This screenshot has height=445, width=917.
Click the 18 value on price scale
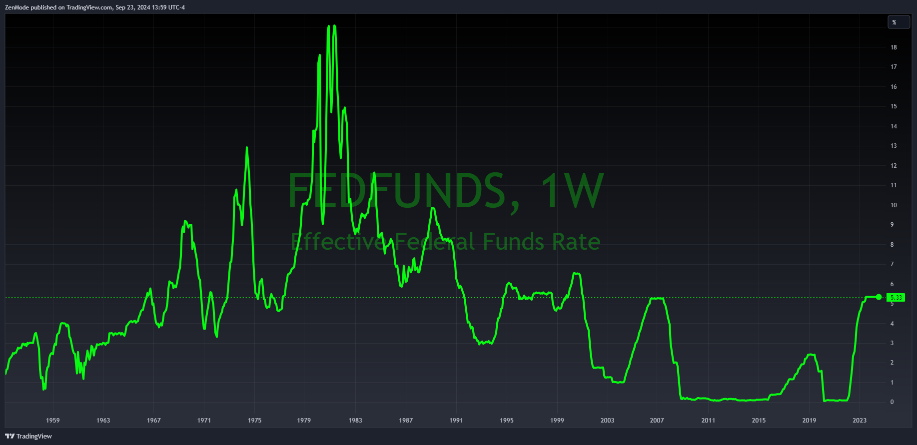click(894, 47)
